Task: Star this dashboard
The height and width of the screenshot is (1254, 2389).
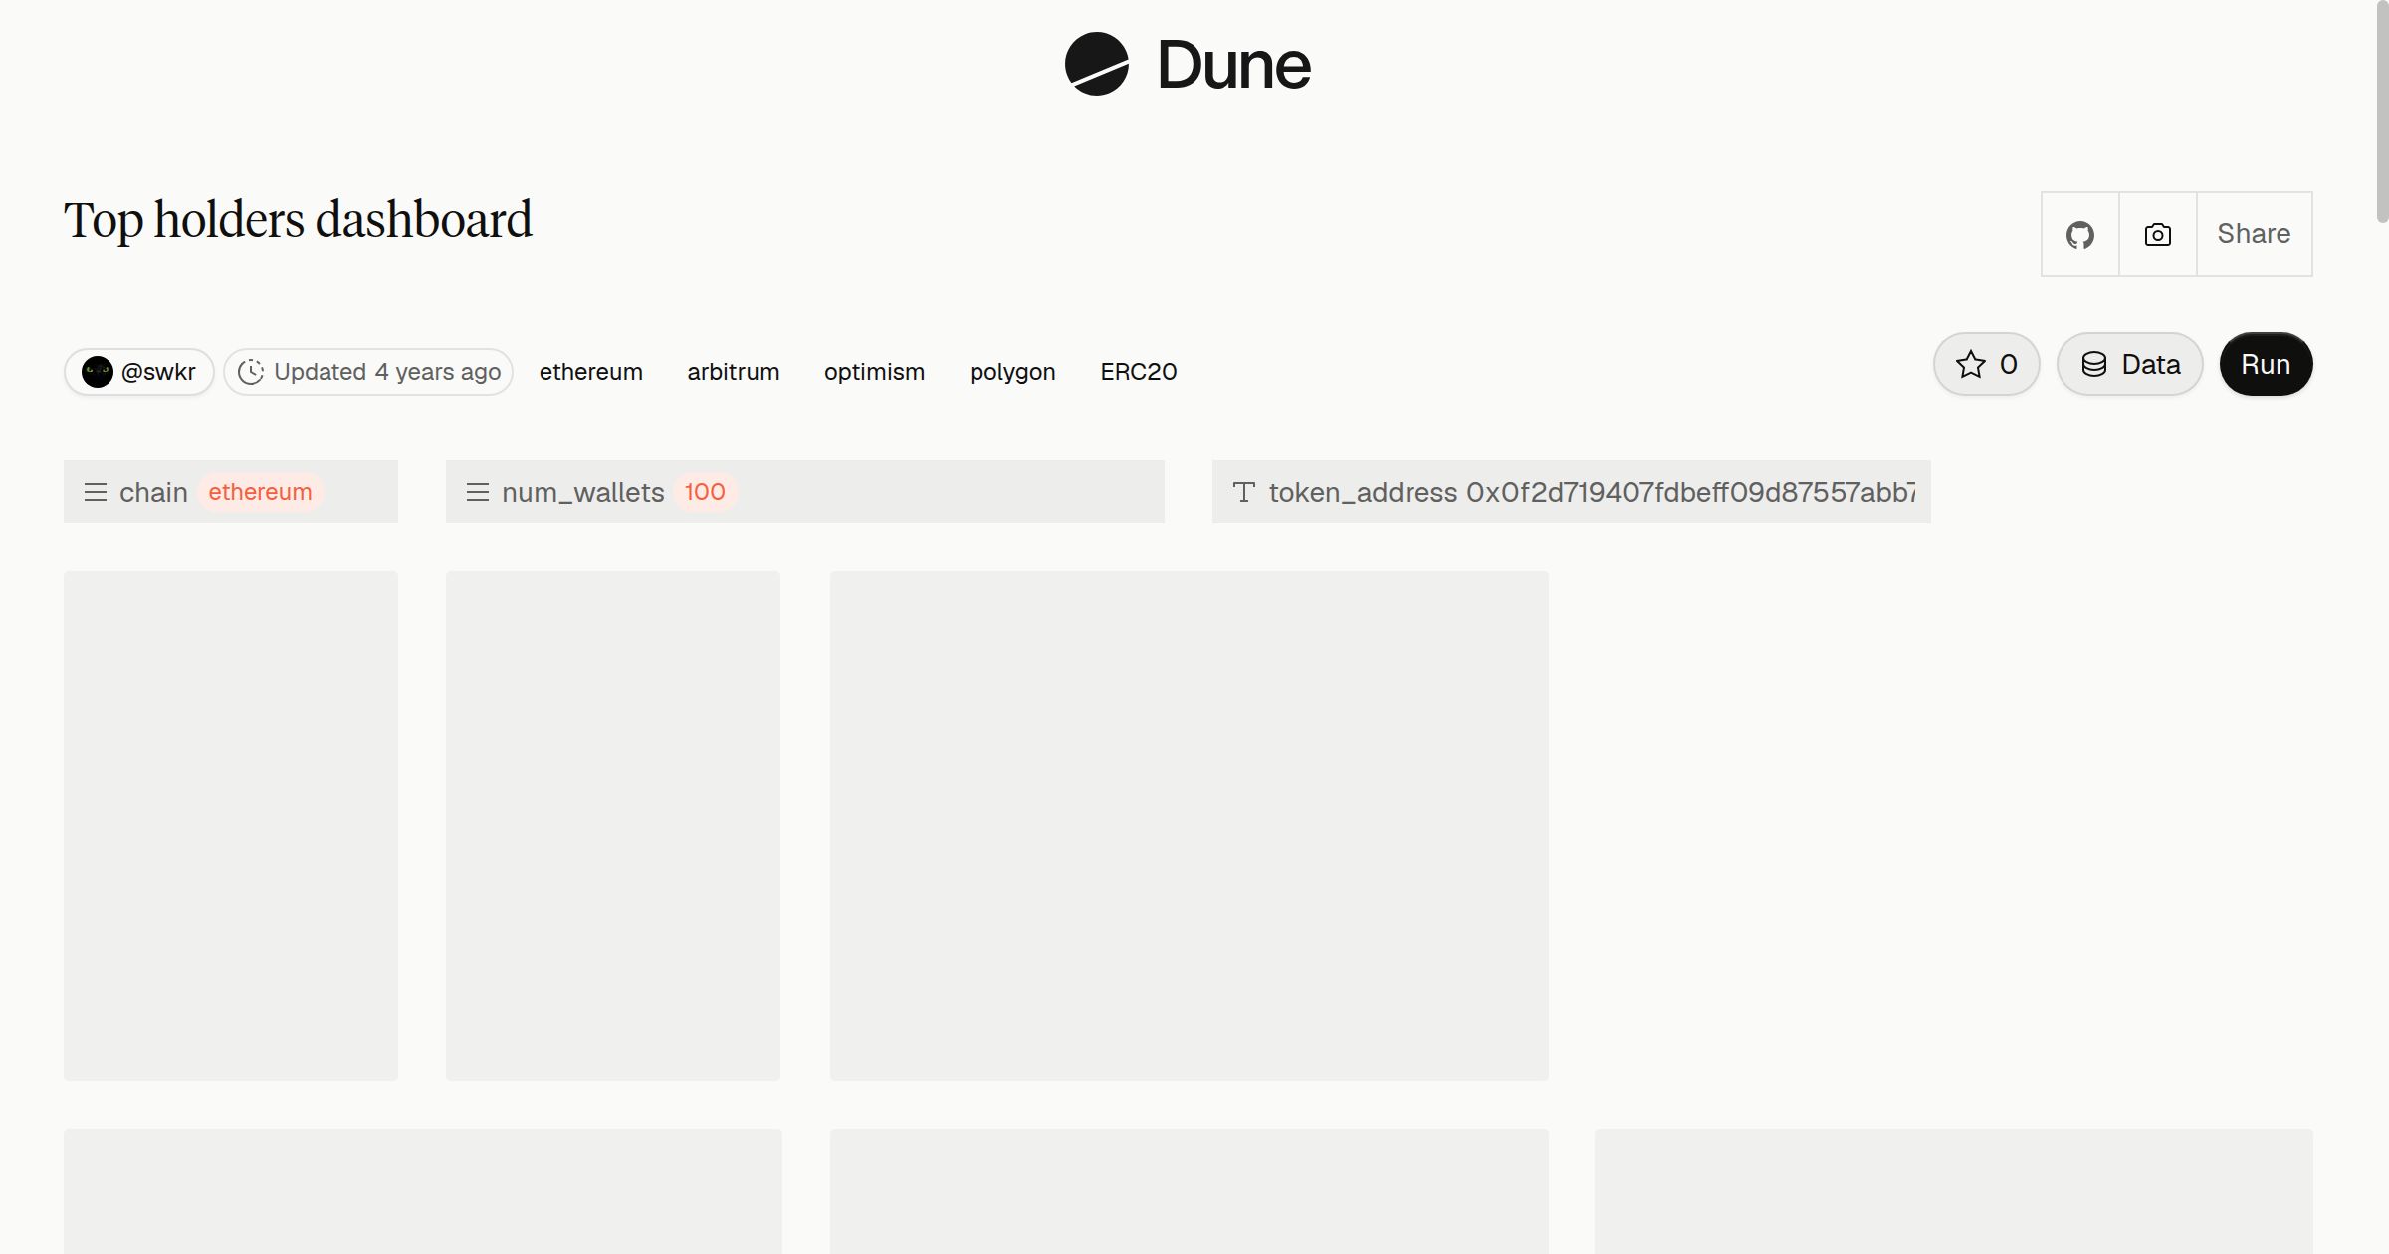Action: 1987,364
